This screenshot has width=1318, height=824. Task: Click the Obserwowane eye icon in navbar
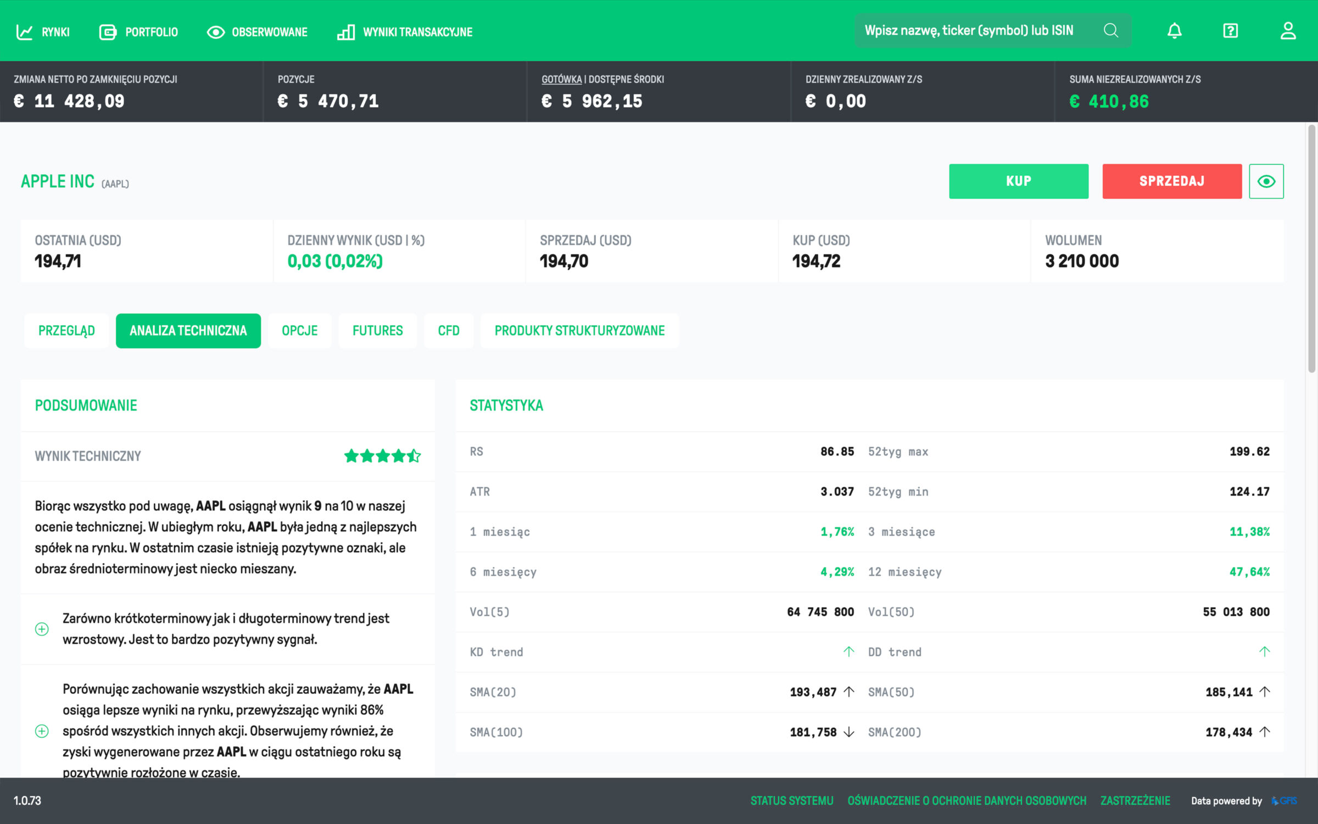point(215,32)
